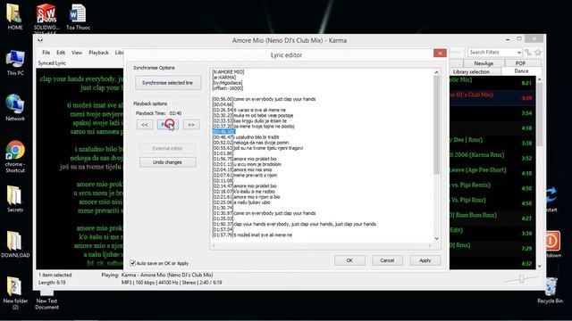Click Synchronise selected line button
572x321 pixels.
[168, 83]
